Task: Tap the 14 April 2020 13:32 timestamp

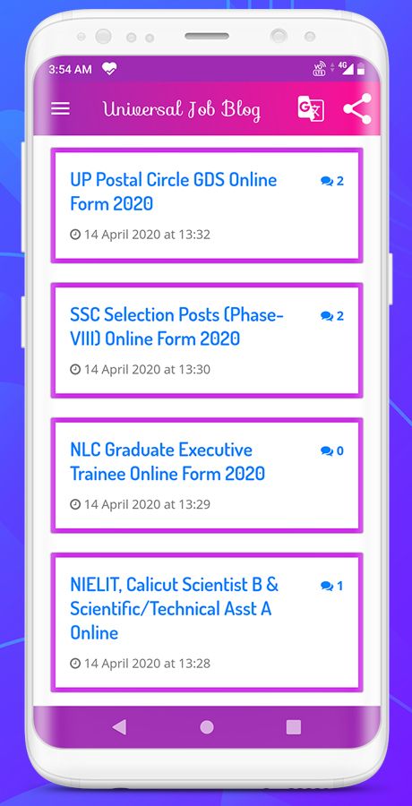Action: (x=140, y=235)
